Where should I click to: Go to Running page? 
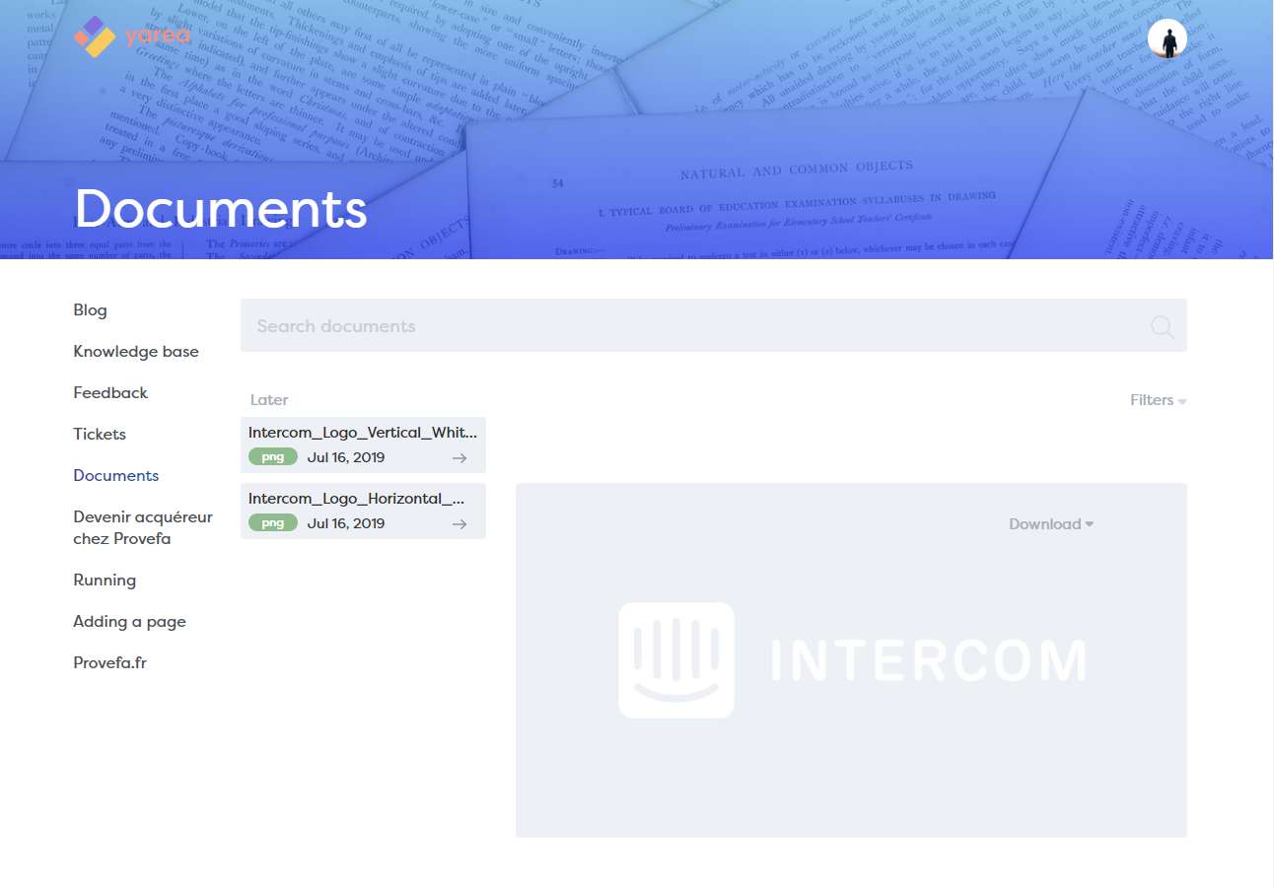coord(105,580)
